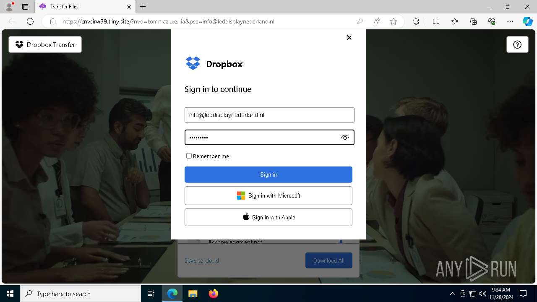Open the Extensions puzzle icon
Viewport: 537px width, 302px height.
[x=416, y=21]
